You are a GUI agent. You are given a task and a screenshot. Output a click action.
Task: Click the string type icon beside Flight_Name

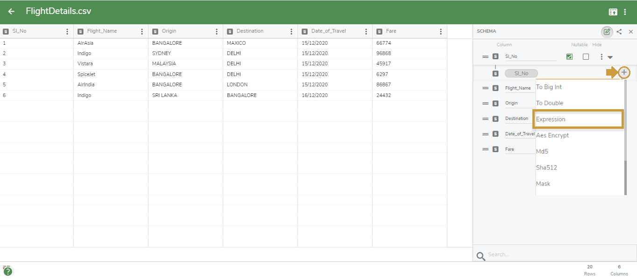pyautogui.click(x=495, y=87)
